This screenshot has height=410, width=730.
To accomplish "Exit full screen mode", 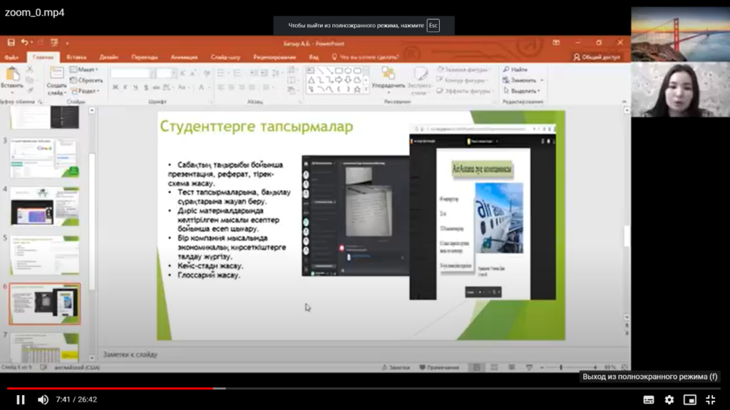I will [710, 399].
